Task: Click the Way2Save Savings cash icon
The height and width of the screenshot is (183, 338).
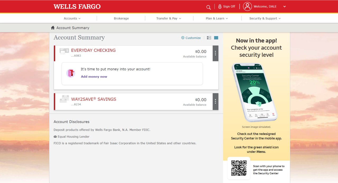Action: pyautogui.click(x=64, y=99)
